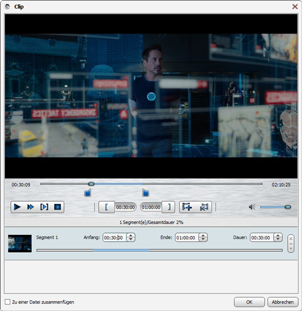Adjust the volume slider knob
302x311 pixels.
tap(288, 207)
